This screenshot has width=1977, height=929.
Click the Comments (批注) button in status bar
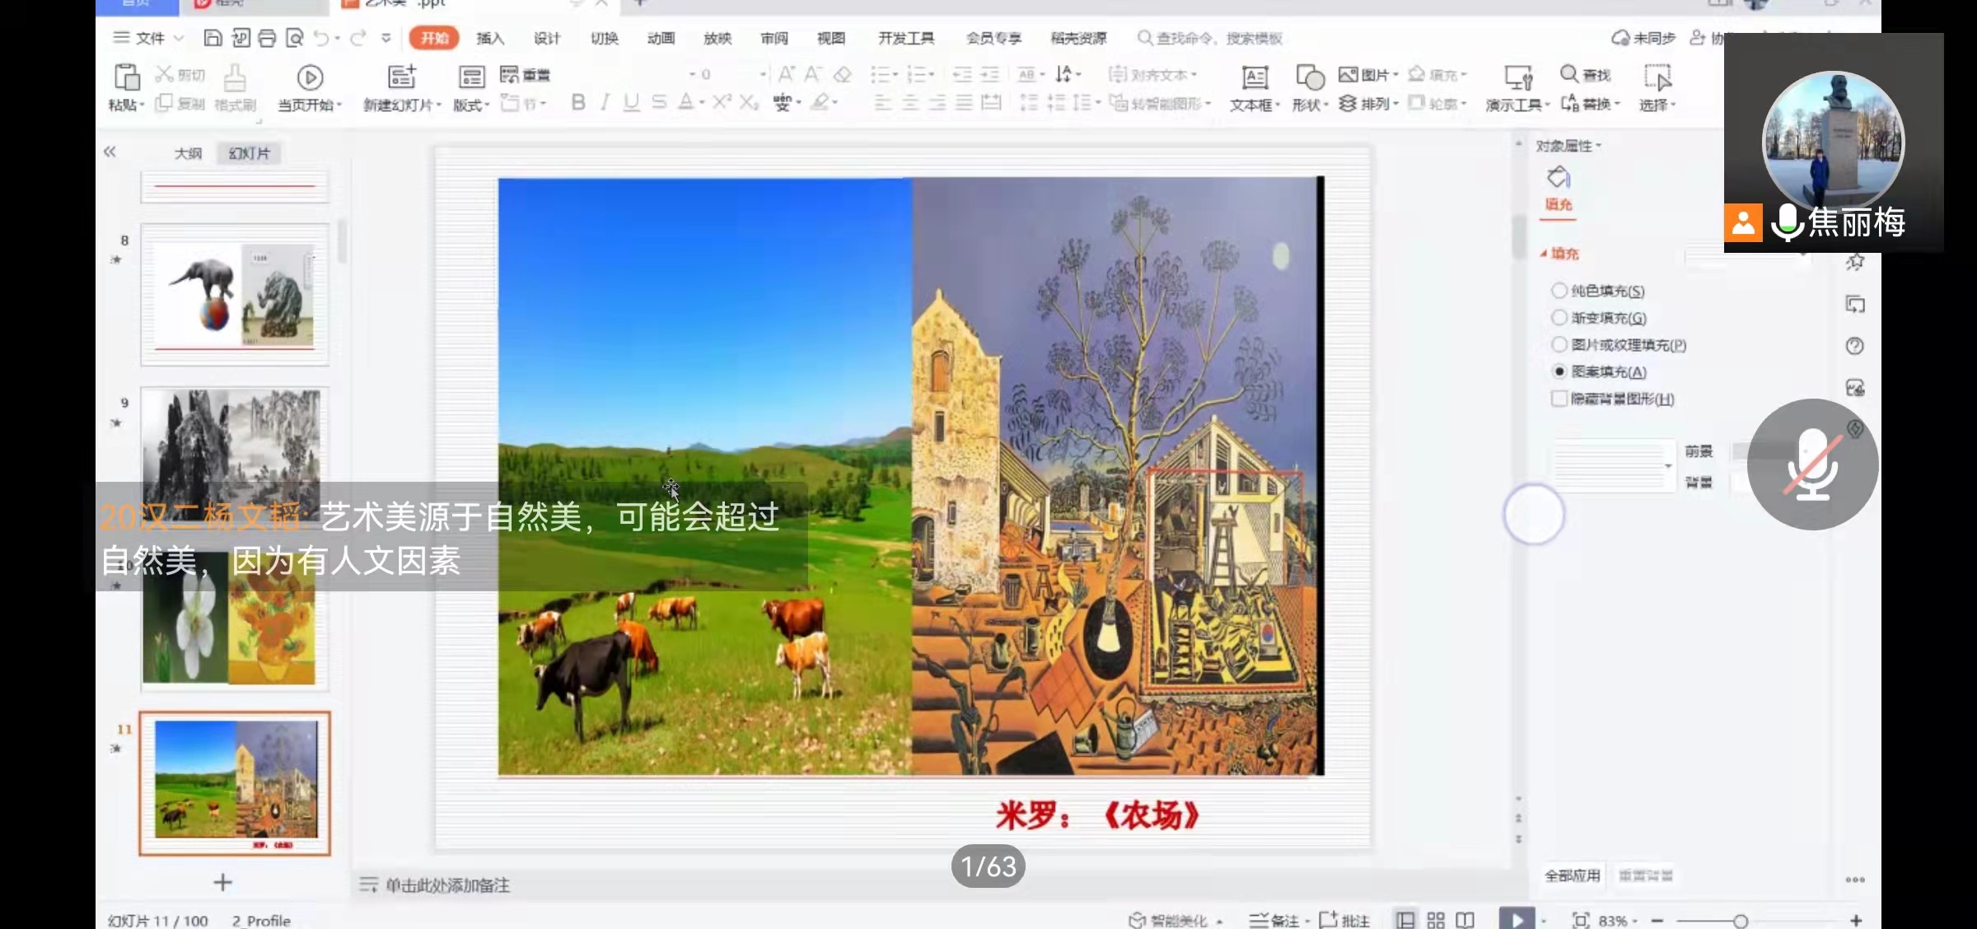1345,921
